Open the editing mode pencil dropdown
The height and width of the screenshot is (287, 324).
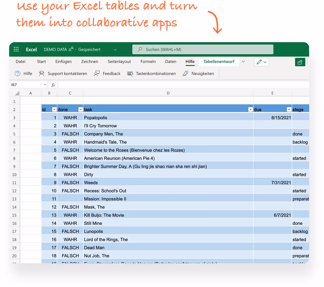[x=261, y=62]
